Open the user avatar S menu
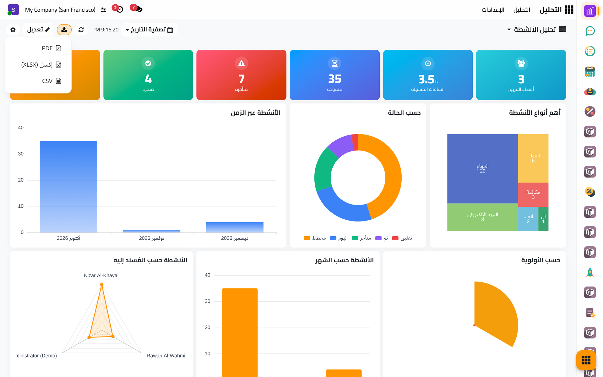 pos(13,10)
